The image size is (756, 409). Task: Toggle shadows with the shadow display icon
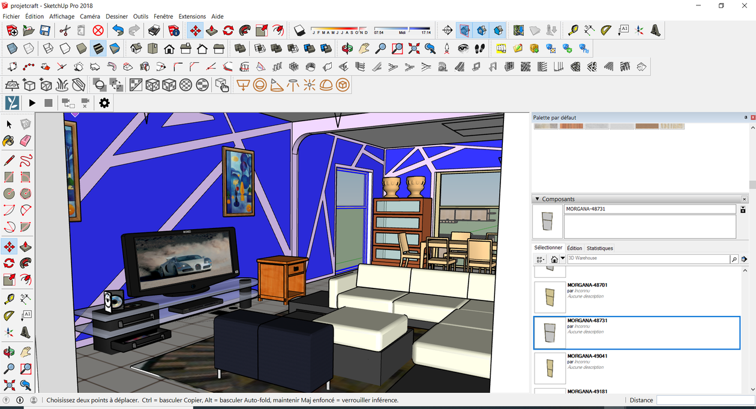[x=300, y=30]
